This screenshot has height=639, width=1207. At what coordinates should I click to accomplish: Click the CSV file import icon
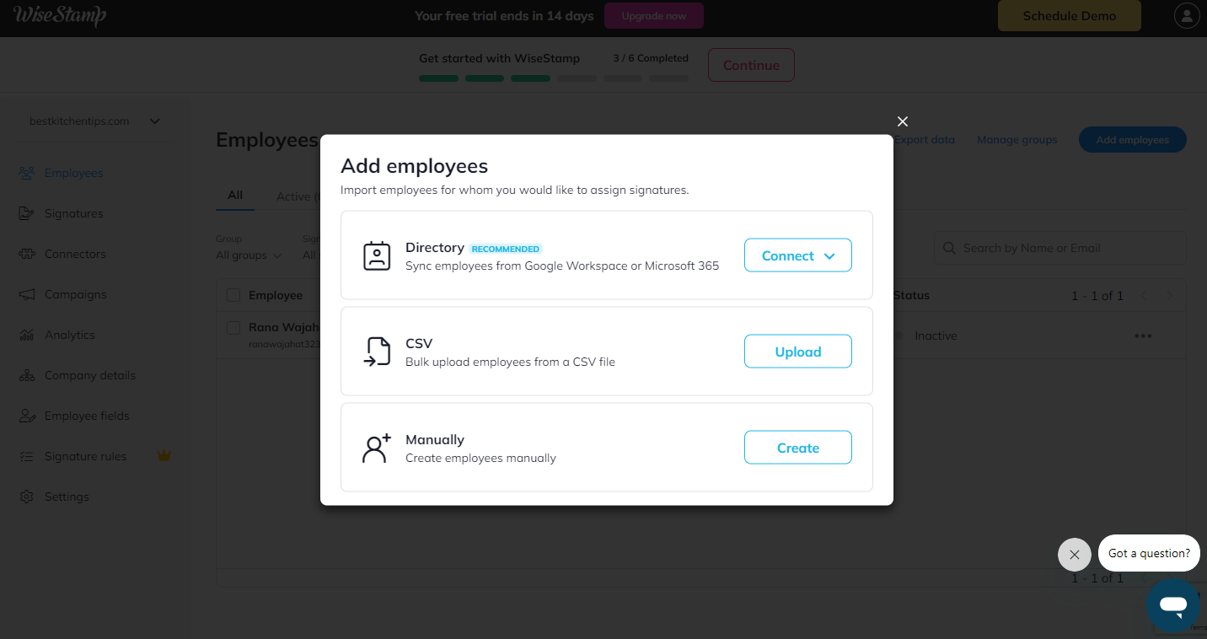pos(377,352)
